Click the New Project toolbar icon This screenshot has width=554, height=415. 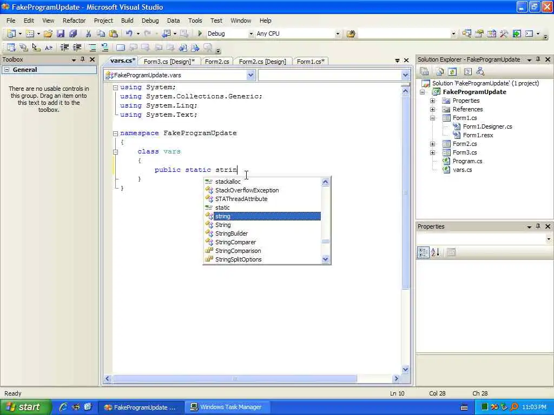coord(11,34)
